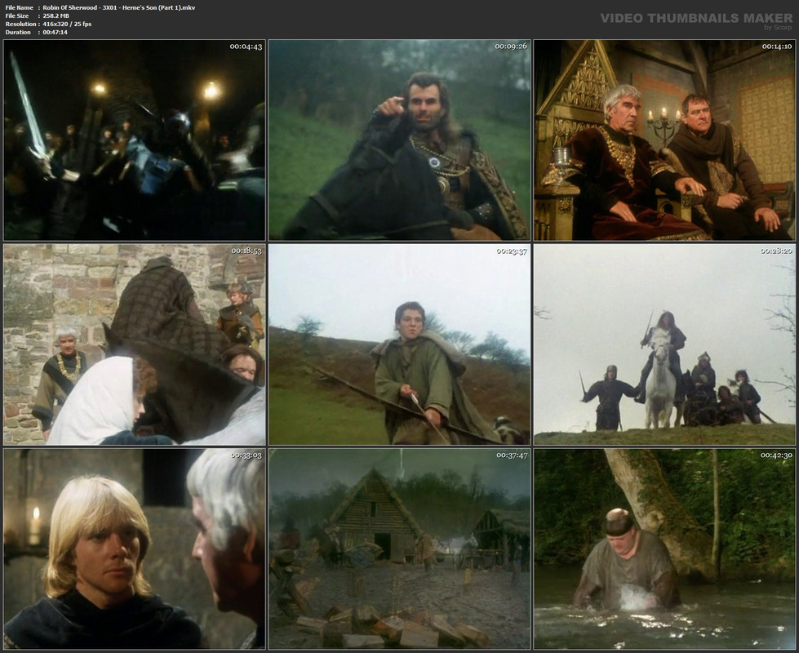Select the thumbnail at 00:04:43
Screen dimensions: 799x653
pyautogui.click(x=135, y=140)
